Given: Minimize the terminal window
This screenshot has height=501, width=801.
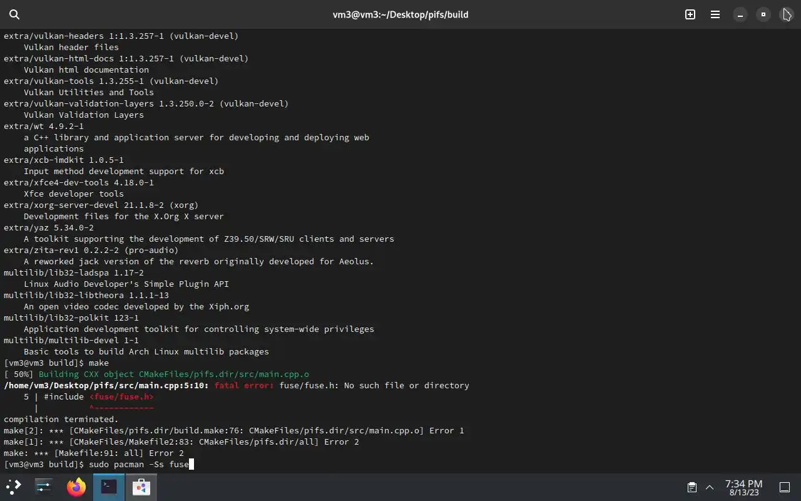Looking at the screenshot, I should 740,14.
